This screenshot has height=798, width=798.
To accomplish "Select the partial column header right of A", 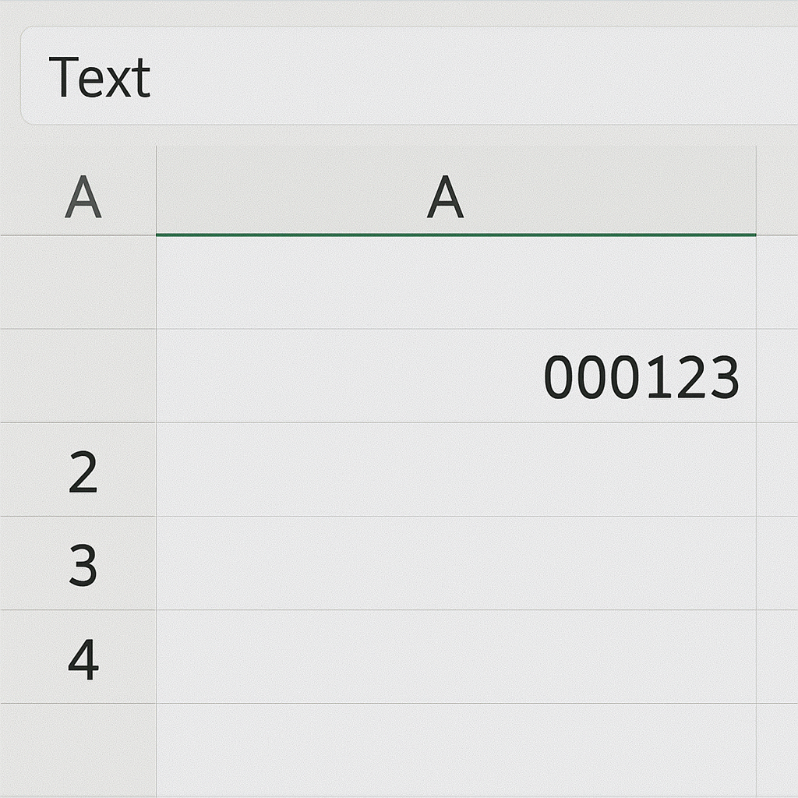I will pos(777,192).
